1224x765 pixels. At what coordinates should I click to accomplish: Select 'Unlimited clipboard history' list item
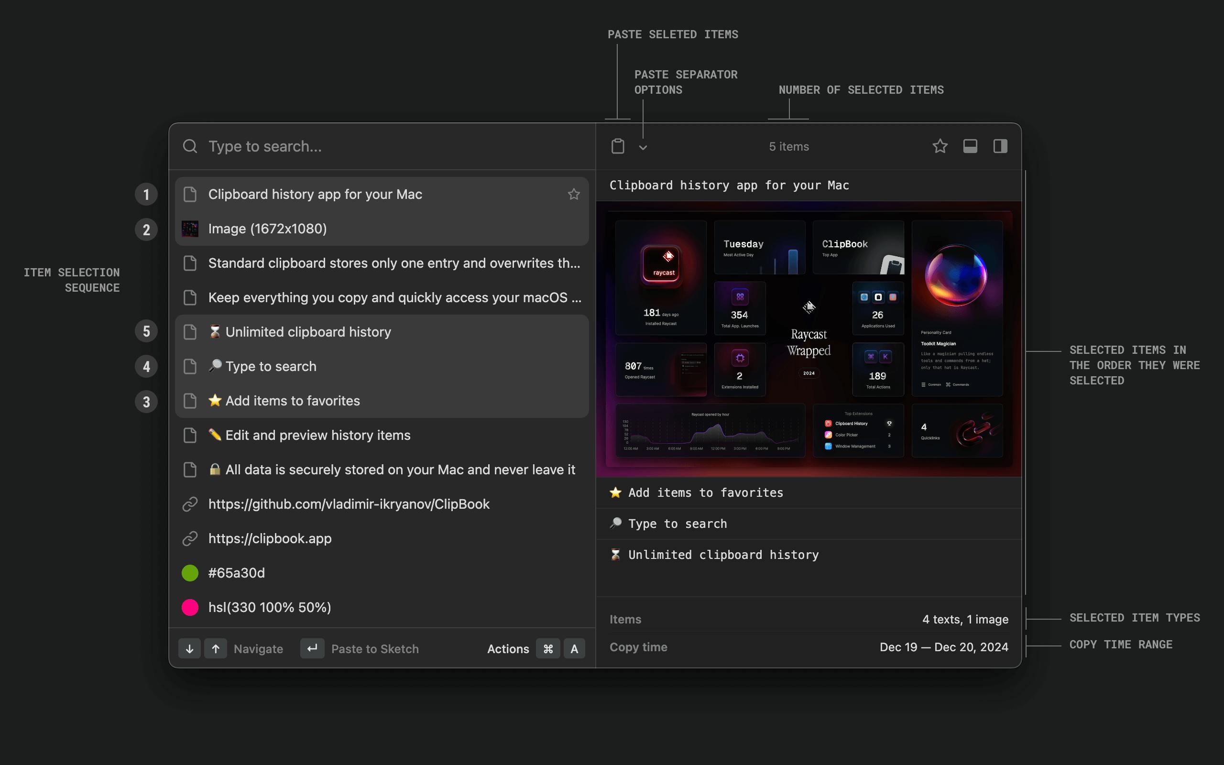click(382, 332)
